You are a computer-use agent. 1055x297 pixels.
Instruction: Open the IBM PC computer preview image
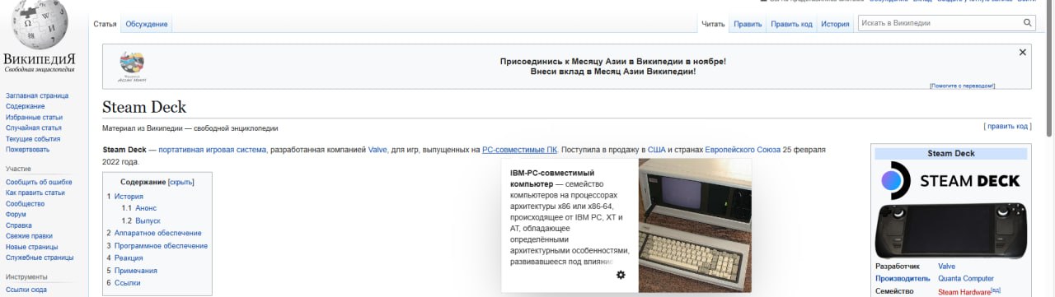click(x=695, y=225)
